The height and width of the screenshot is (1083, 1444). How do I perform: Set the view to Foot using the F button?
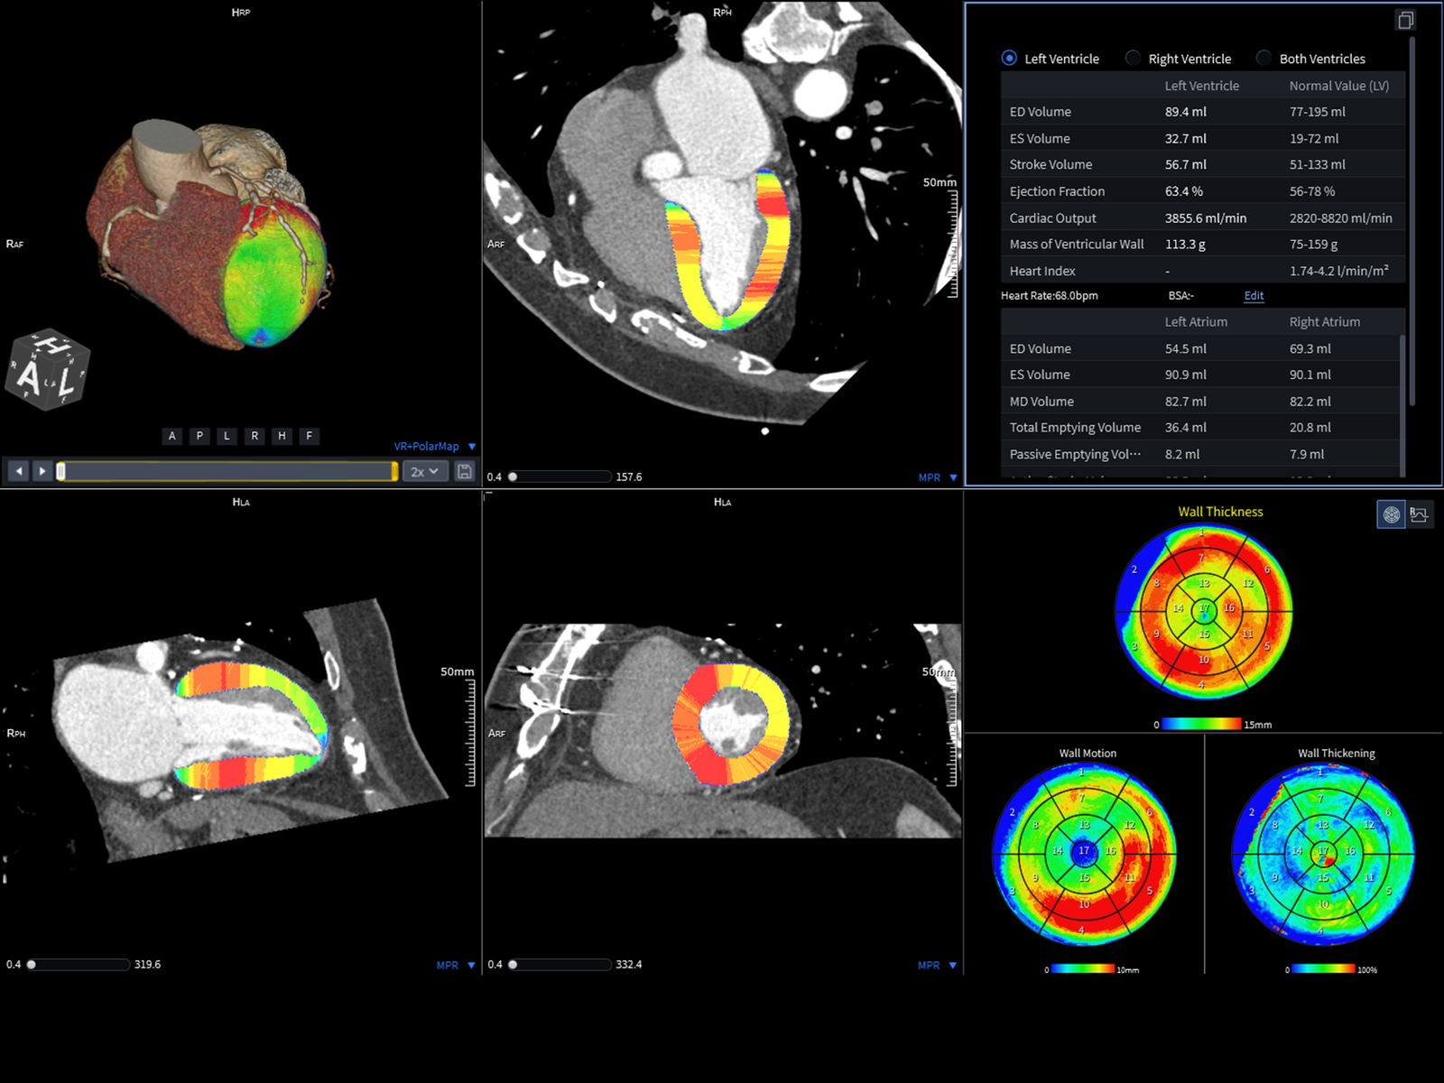tap(310, 436)
